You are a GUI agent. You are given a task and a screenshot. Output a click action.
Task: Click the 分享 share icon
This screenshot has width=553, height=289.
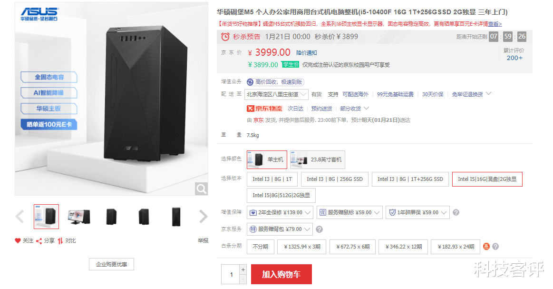[x=39, y=240]
